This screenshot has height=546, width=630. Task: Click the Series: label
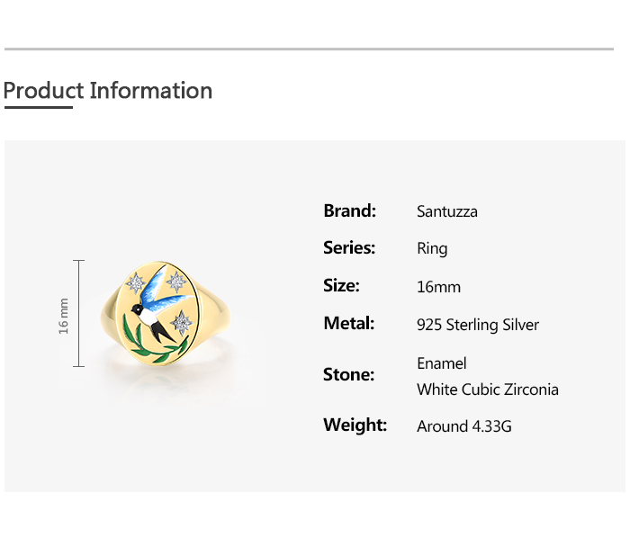pos(349,248)
